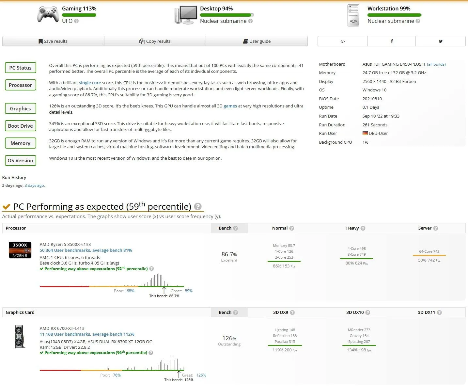The image size is (468, 386).
Task: Follow the 'single core' link
Action: click(90, 83)
